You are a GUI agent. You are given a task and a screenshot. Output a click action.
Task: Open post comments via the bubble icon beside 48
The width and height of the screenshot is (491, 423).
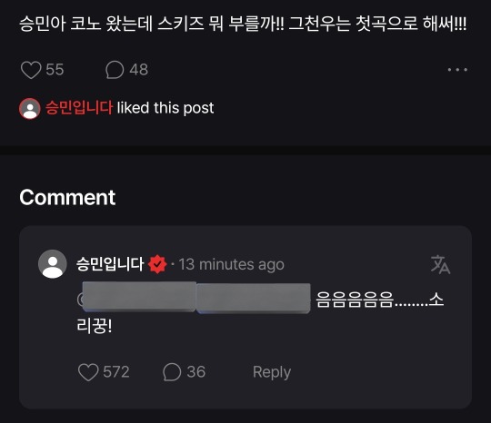115,69
